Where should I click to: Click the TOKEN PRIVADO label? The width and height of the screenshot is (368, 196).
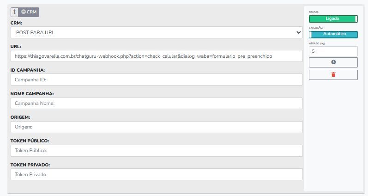tap(30, 165)
